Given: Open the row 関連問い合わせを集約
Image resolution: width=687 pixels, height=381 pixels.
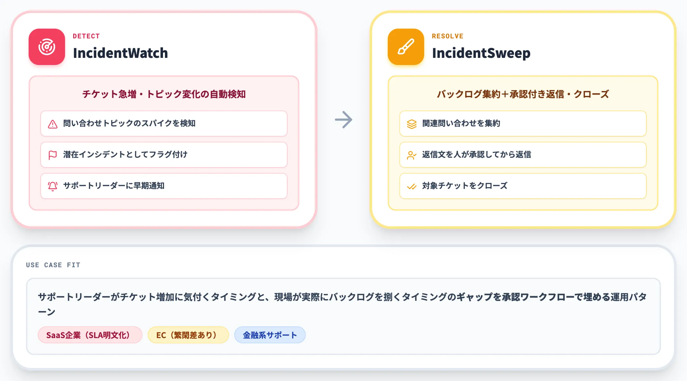Looking at the screenshot, I should (x=523, y=124).
